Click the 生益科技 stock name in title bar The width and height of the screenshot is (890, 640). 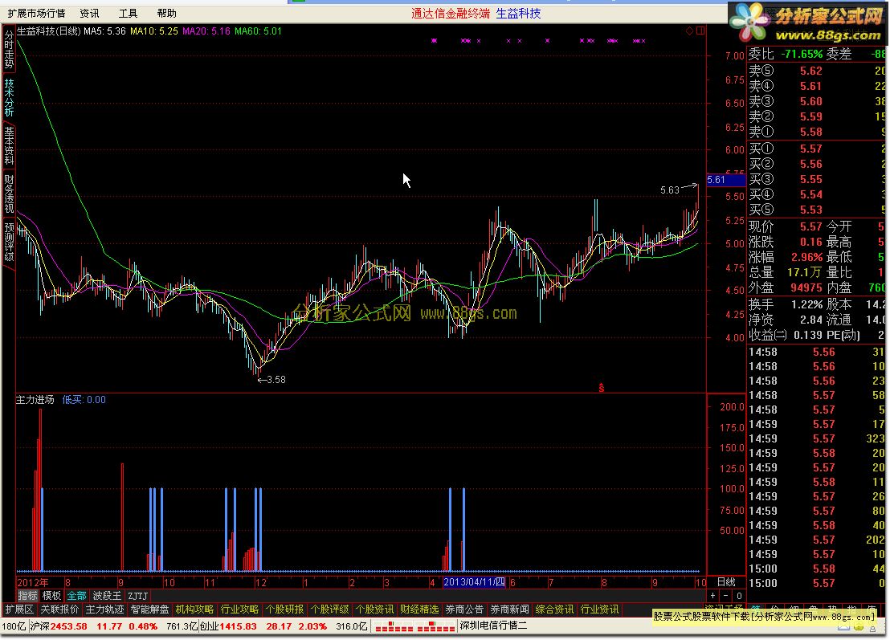tap(518, 14)
